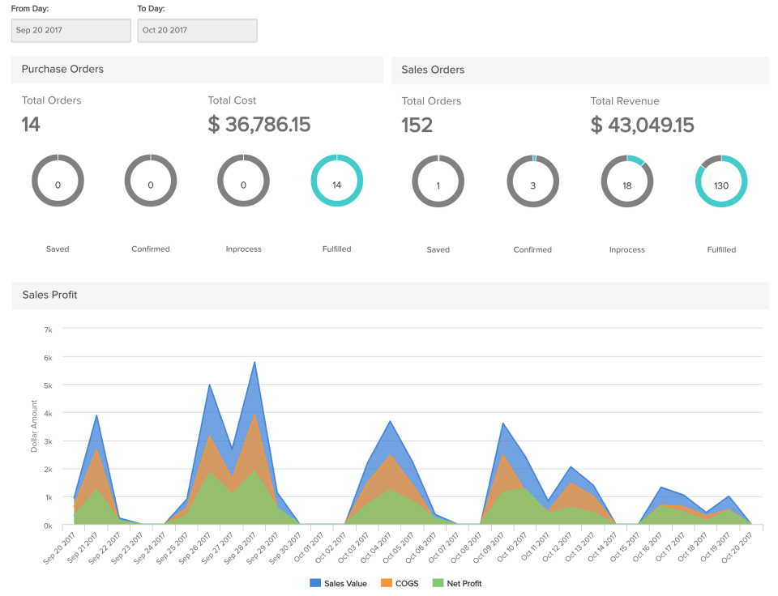The width and height of the screenshot is (778, 596).
Task: Open the From Day date field
Action: pos(71,30)
